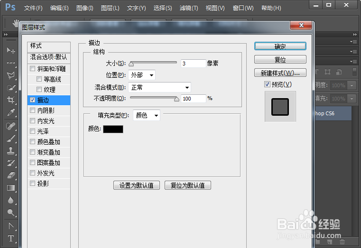Select the Rectangular Marquee tool
The height and width of the screenshot is (248, 361).
pos(10,63)
